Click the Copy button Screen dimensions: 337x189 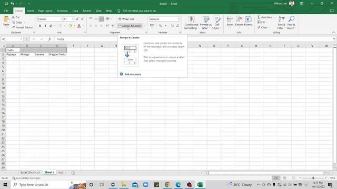tap(17, 22)
